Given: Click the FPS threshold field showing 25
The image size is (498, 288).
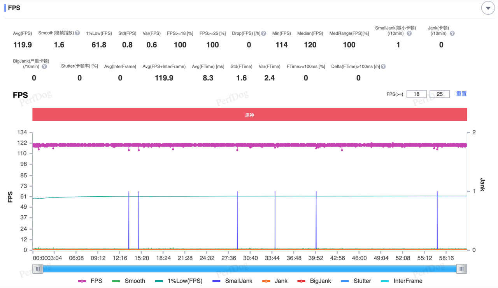Looking at the screenshot, I should pyautogui.click(x=440, y=94).
